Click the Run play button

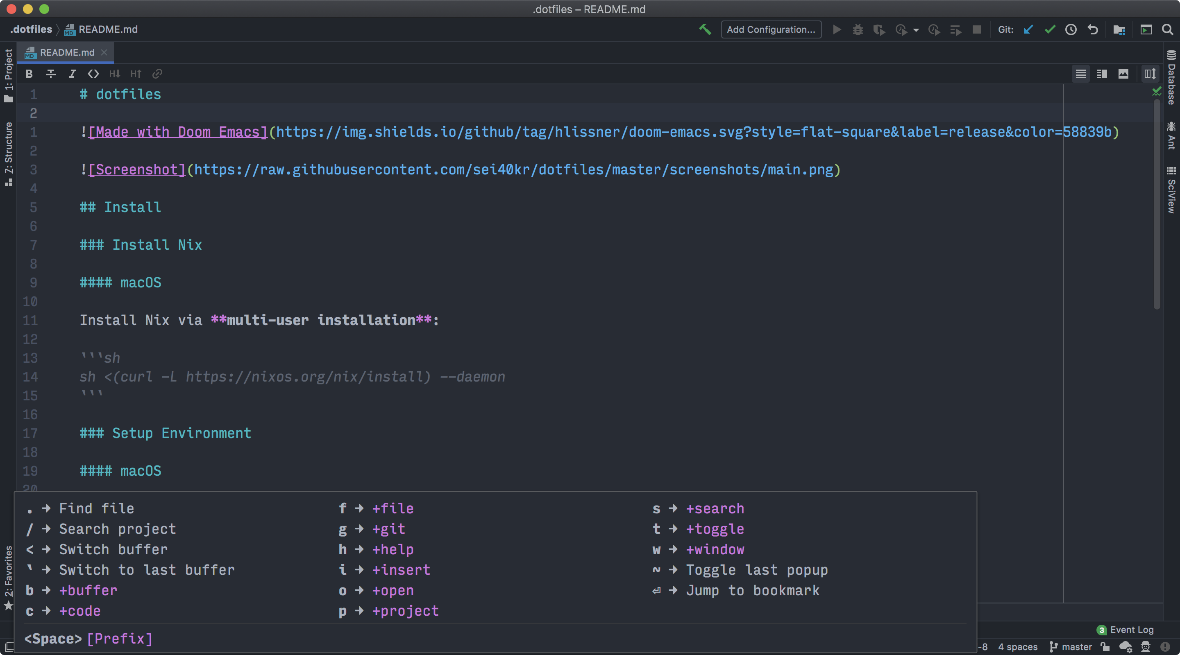coord(837,30)
